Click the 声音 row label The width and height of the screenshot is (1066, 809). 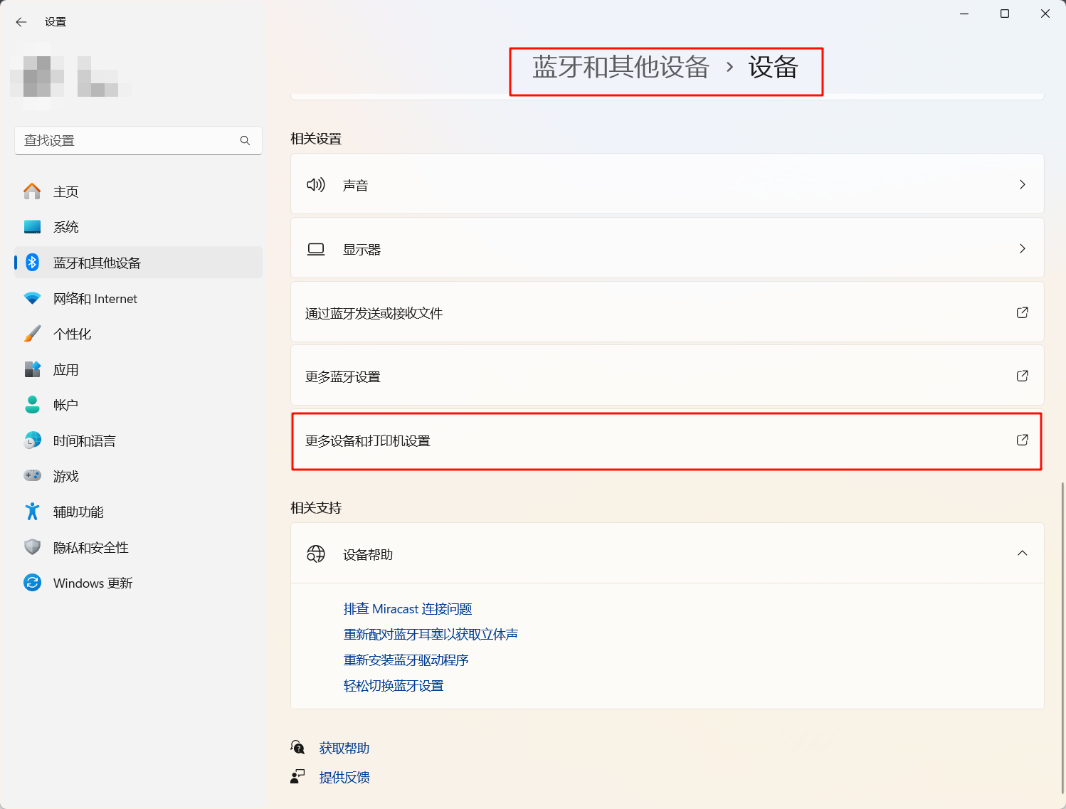[x=356, y=186]
